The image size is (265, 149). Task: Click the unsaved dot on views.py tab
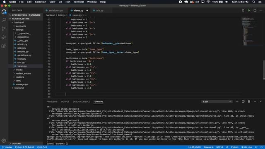tap(87, 10)
